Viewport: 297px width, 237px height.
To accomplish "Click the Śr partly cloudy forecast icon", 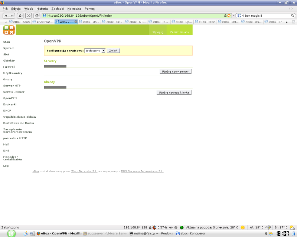I will [292, 227].
